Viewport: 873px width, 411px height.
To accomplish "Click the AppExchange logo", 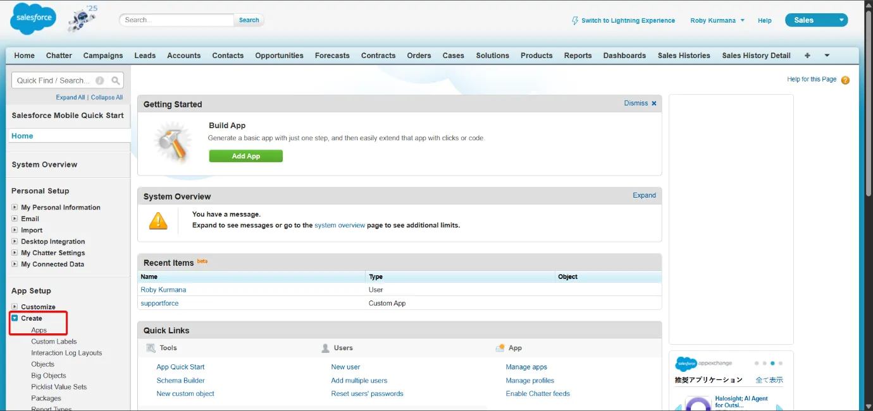I will (x=703, y=364).
